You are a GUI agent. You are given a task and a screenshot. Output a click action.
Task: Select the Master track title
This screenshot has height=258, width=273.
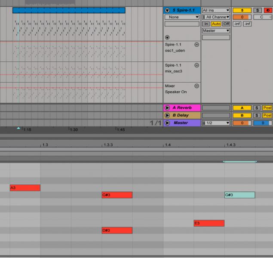pyautogui.click(x=181, y=123)
